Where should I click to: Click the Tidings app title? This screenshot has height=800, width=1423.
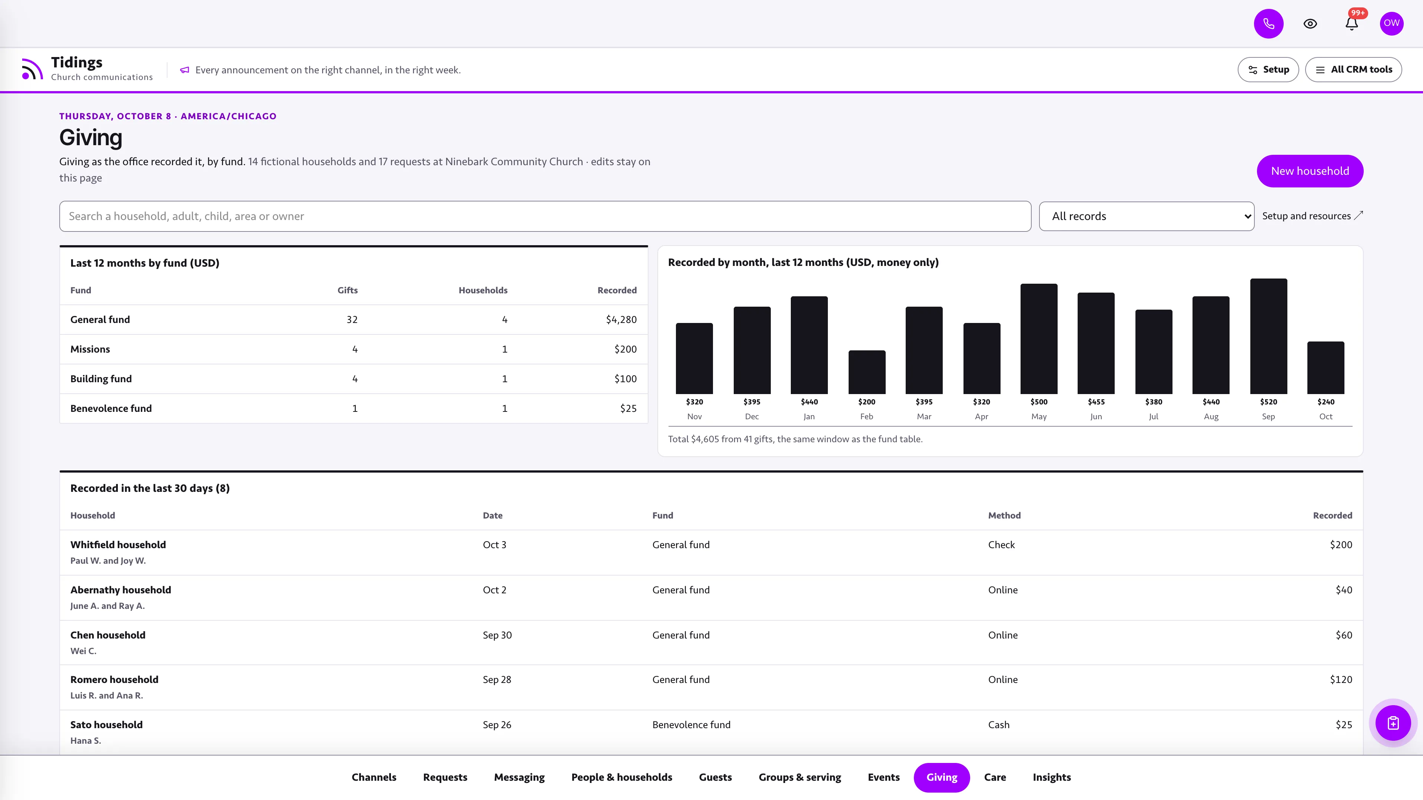(77, 62)
